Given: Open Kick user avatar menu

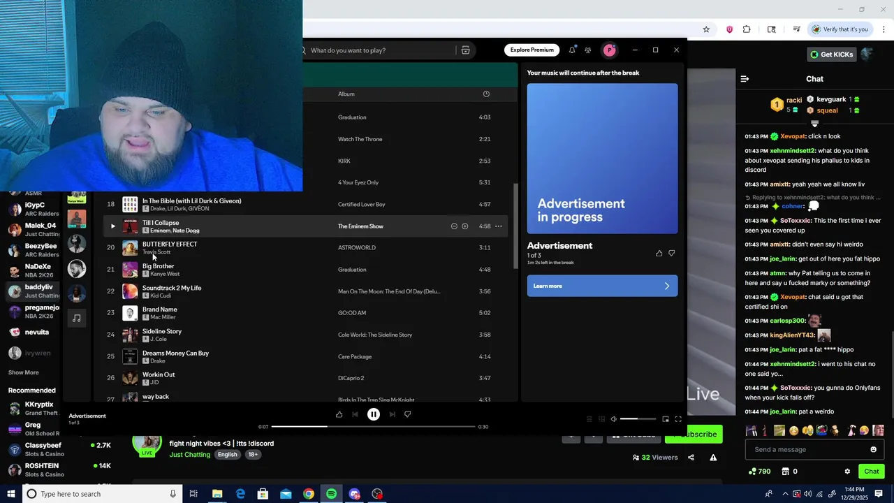Looking at the screenshot, I should click(x=867, y=54).
